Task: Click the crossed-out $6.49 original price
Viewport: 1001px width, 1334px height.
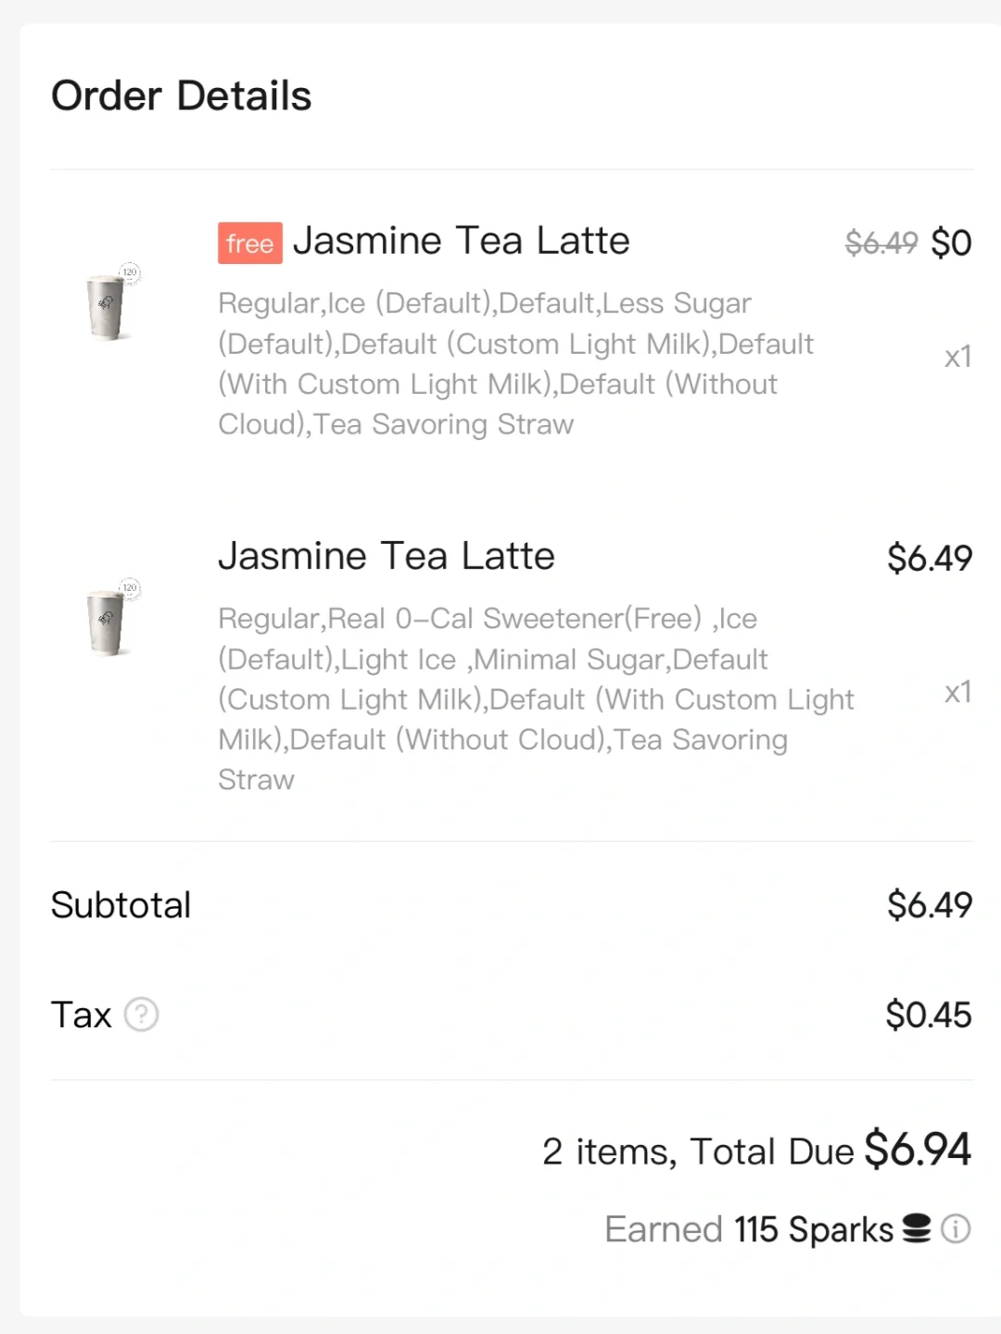Action: 881,243
